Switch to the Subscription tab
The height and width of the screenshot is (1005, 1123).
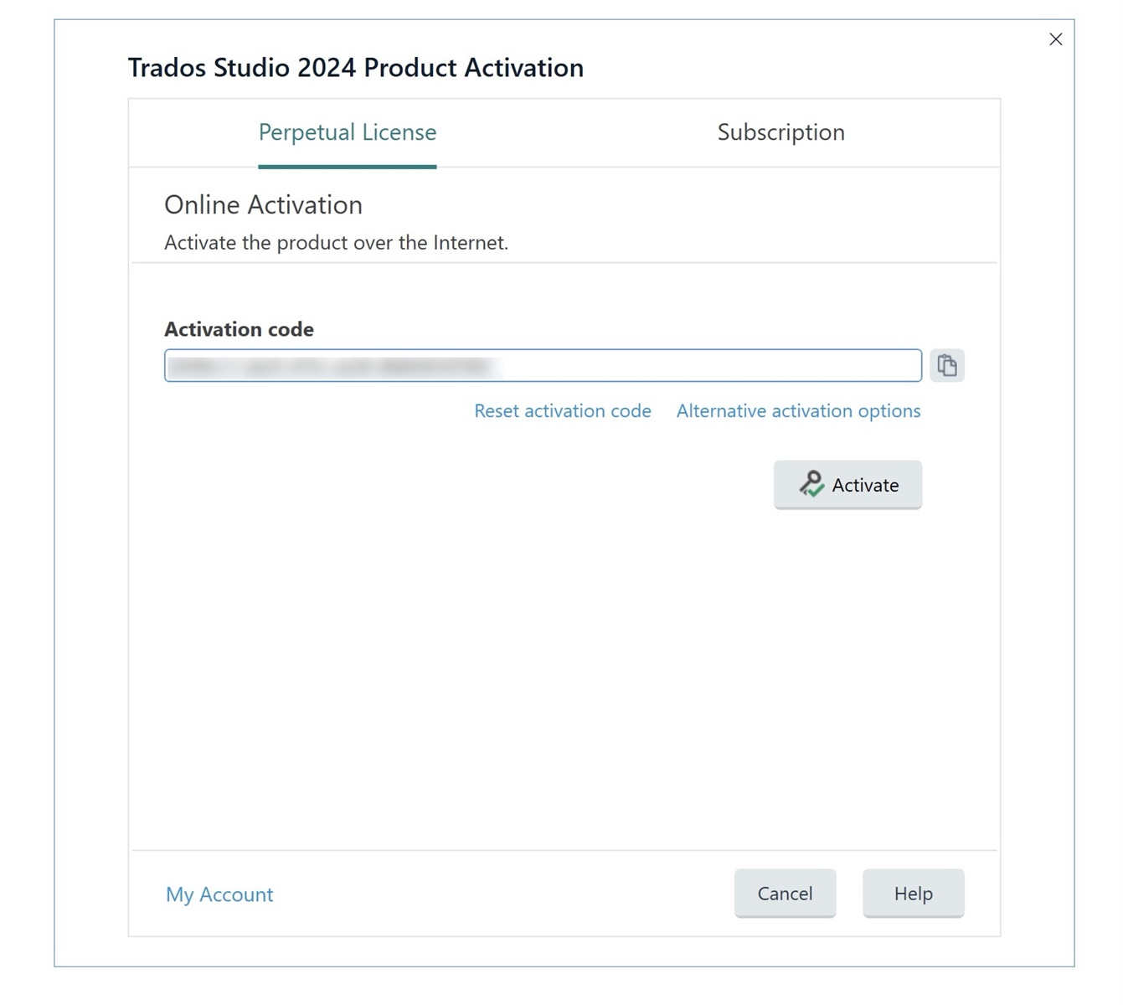[780, 132]
